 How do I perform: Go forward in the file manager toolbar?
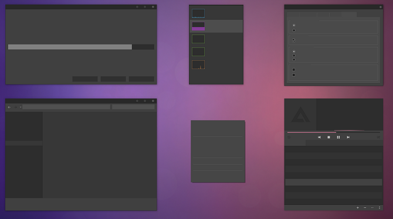click(x=15, y=107)
